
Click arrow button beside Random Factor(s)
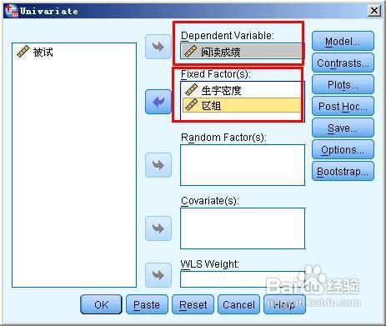pyautogui.click(x=158, y=165)
